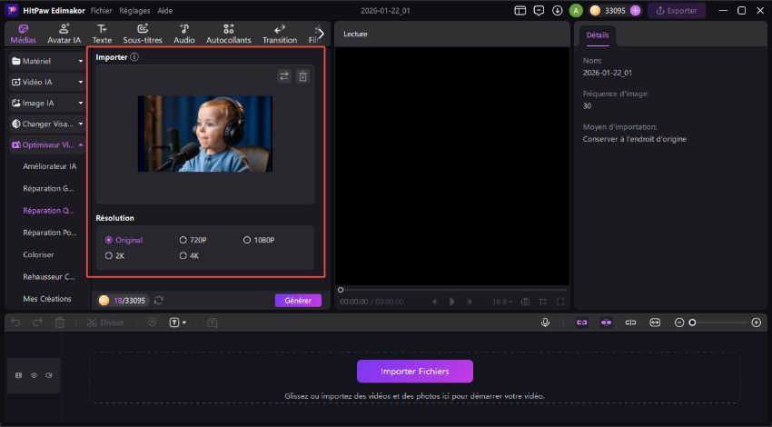The width and height of the screenshot is (772, 427).
Task: Select 4K resolution
Action: (189, 255)
